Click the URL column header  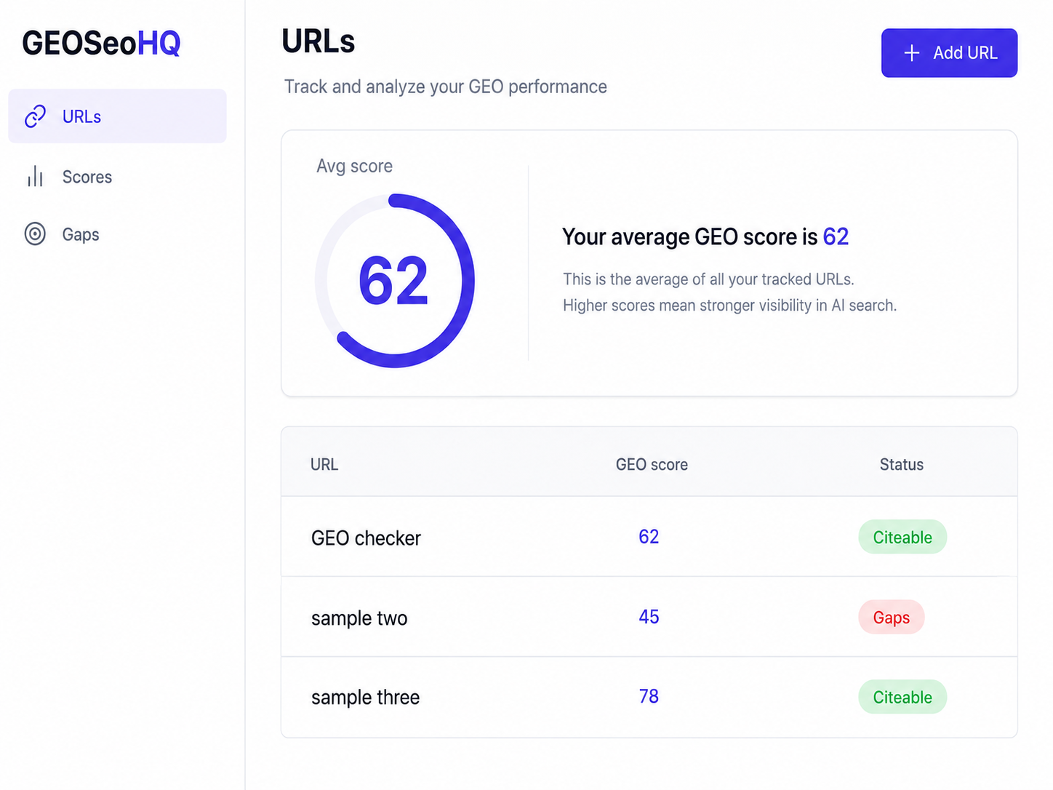tap(324, 464)
